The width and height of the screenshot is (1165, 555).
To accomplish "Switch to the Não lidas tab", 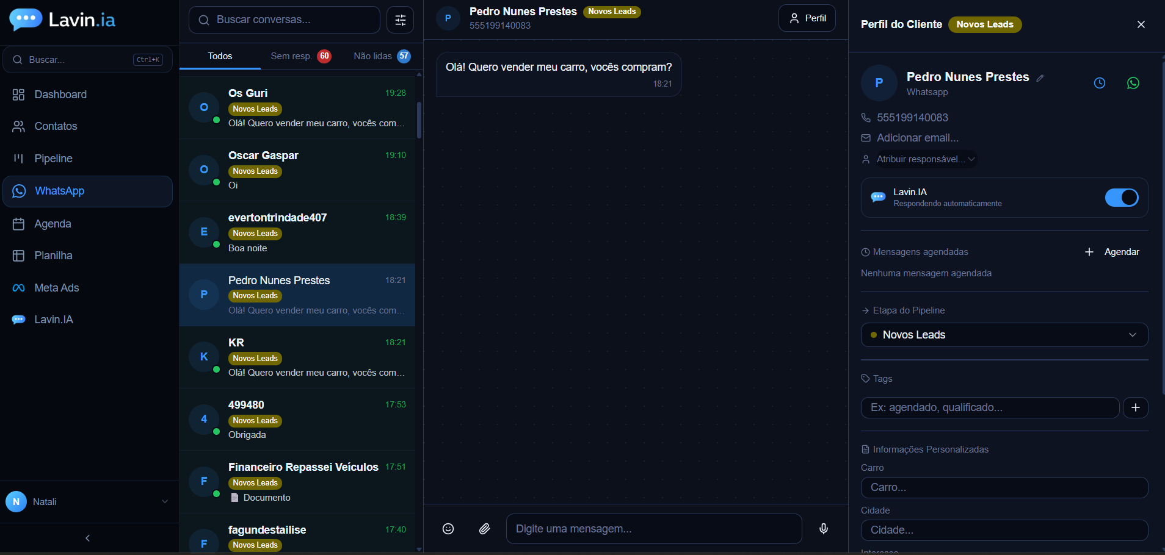I will click(x=382, y=56).
